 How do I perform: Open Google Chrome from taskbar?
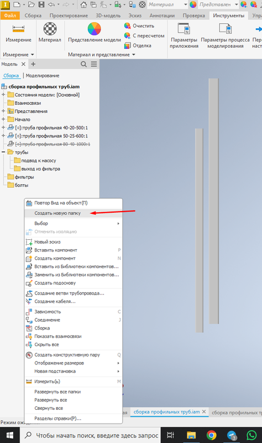pyautogui.click(x=211, y=435)
